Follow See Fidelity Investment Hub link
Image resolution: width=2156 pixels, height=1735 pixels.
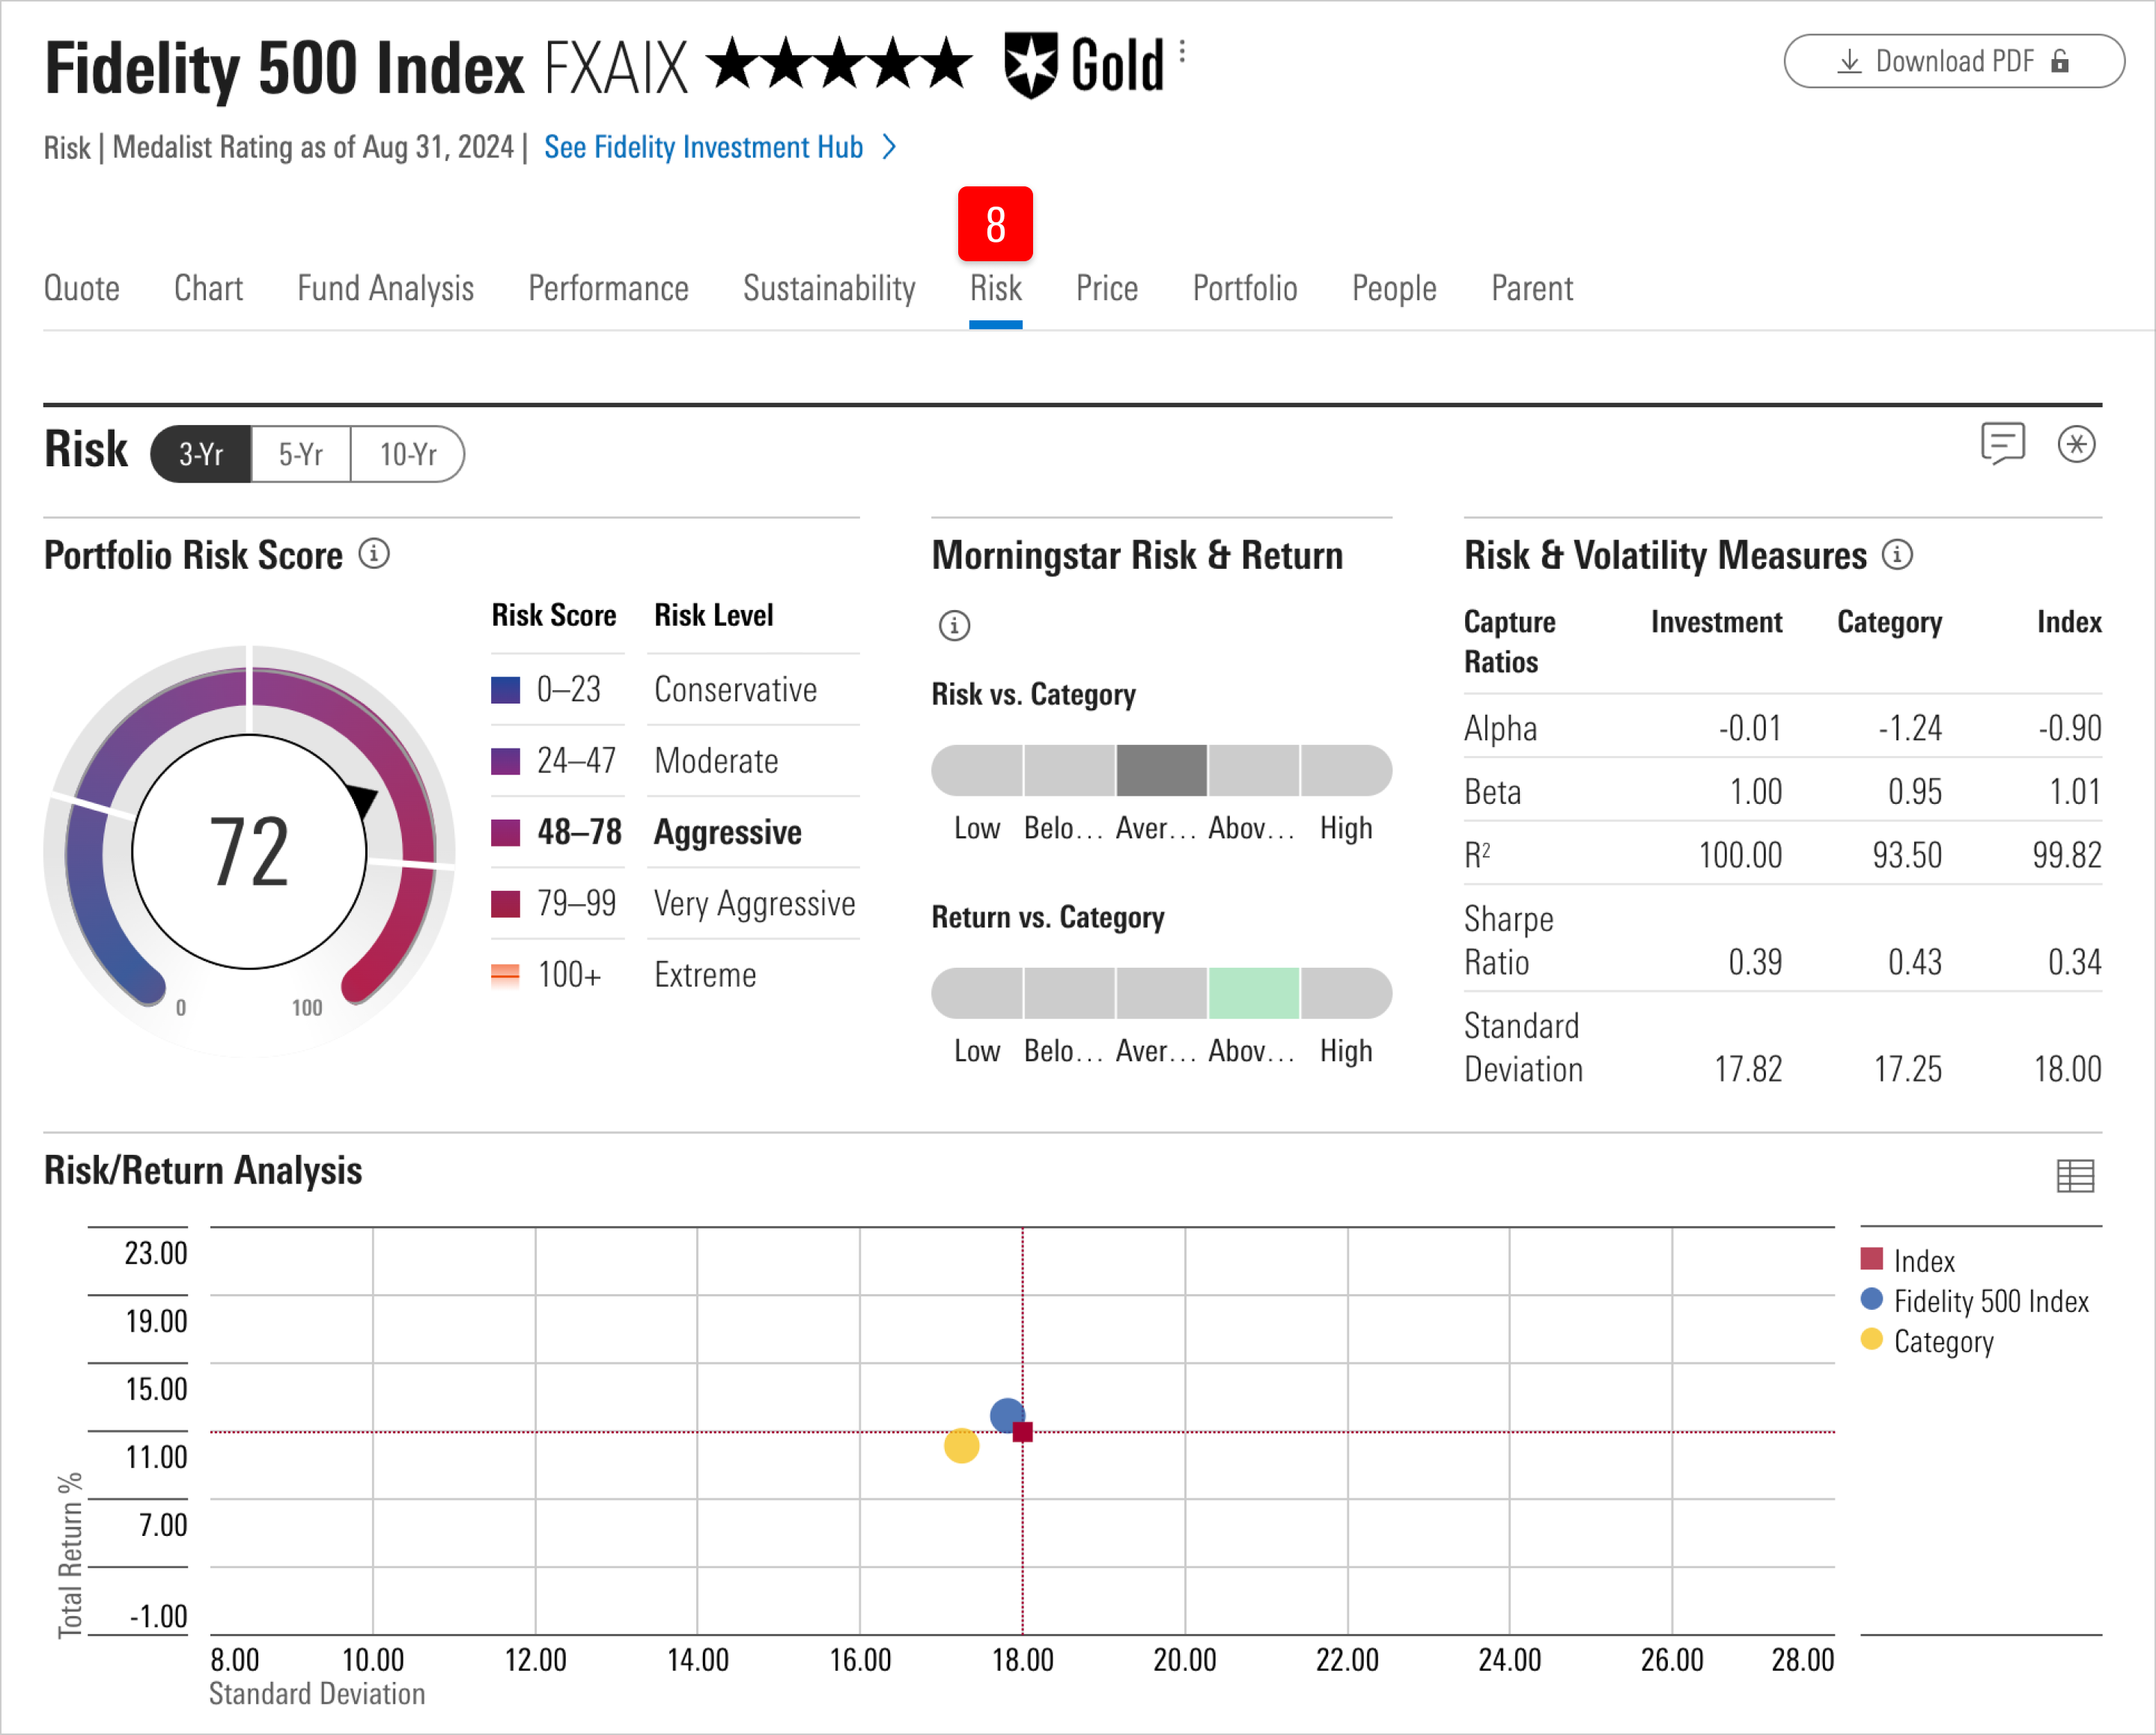pos(703,148)
